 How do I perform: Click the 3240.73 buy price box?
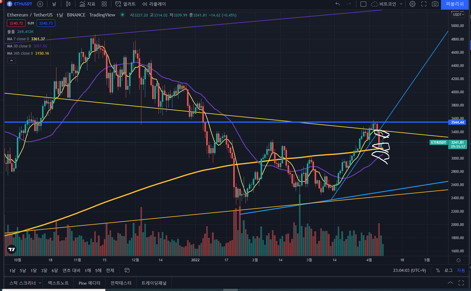pos(46,23)
